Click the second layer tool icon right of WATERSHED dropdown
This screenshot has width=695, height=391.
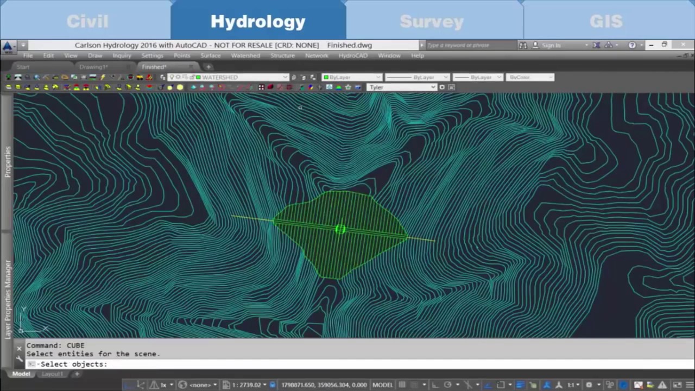(x=303, y=77)
